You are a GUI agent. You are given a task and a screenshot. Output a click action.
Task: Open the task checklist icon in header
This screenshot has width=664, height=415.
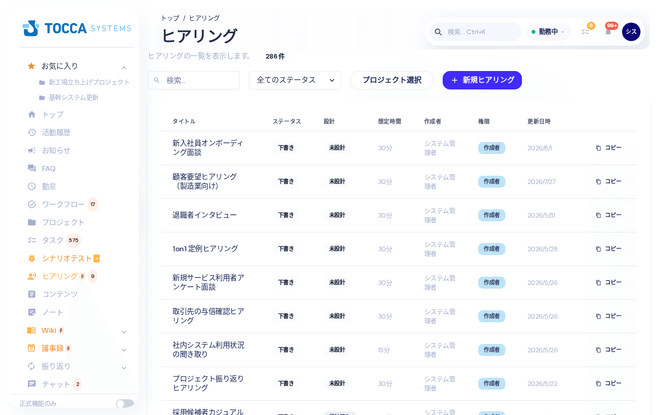585,32
